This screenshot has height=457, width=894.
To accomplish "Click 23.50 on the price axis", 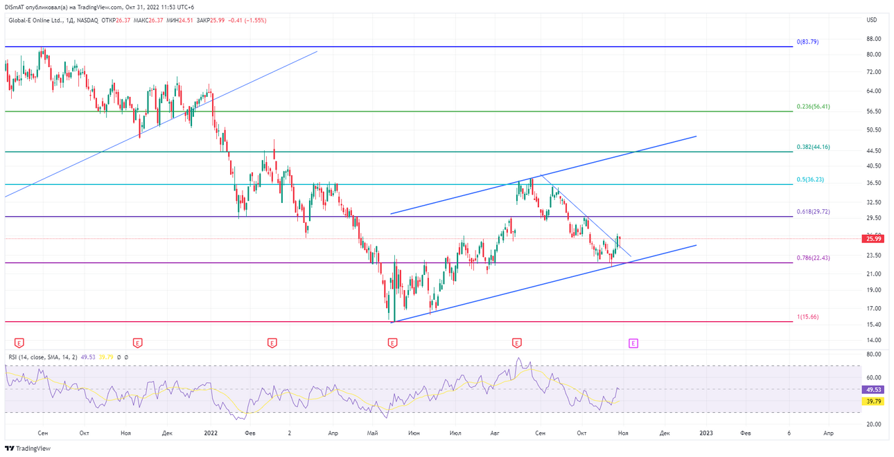I will (873, 256).
